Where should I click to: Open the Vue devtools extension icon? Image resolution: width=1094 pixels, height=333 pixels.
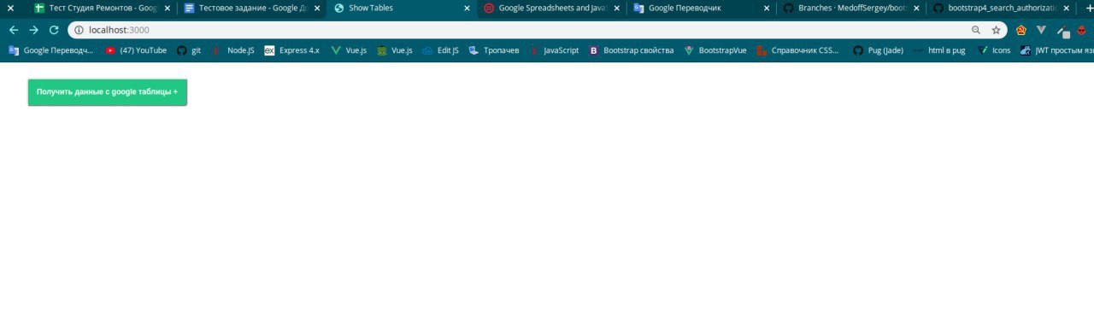point(1041,30)
